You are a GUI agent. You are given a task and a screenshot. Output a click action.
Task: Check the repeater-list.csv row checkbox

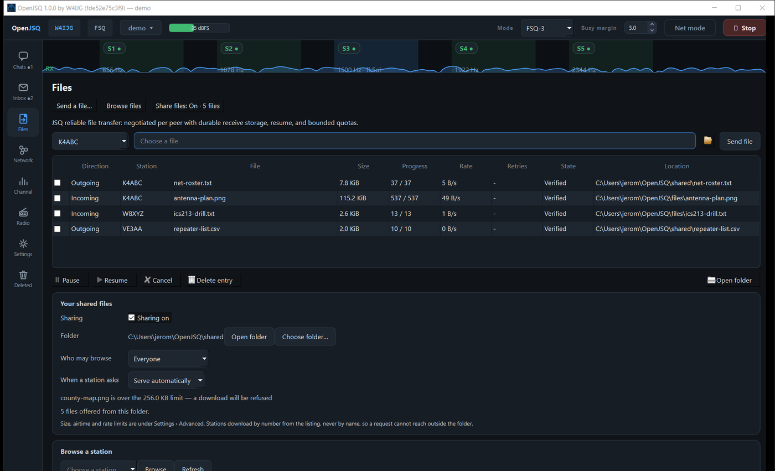click(x=58, y=229)
